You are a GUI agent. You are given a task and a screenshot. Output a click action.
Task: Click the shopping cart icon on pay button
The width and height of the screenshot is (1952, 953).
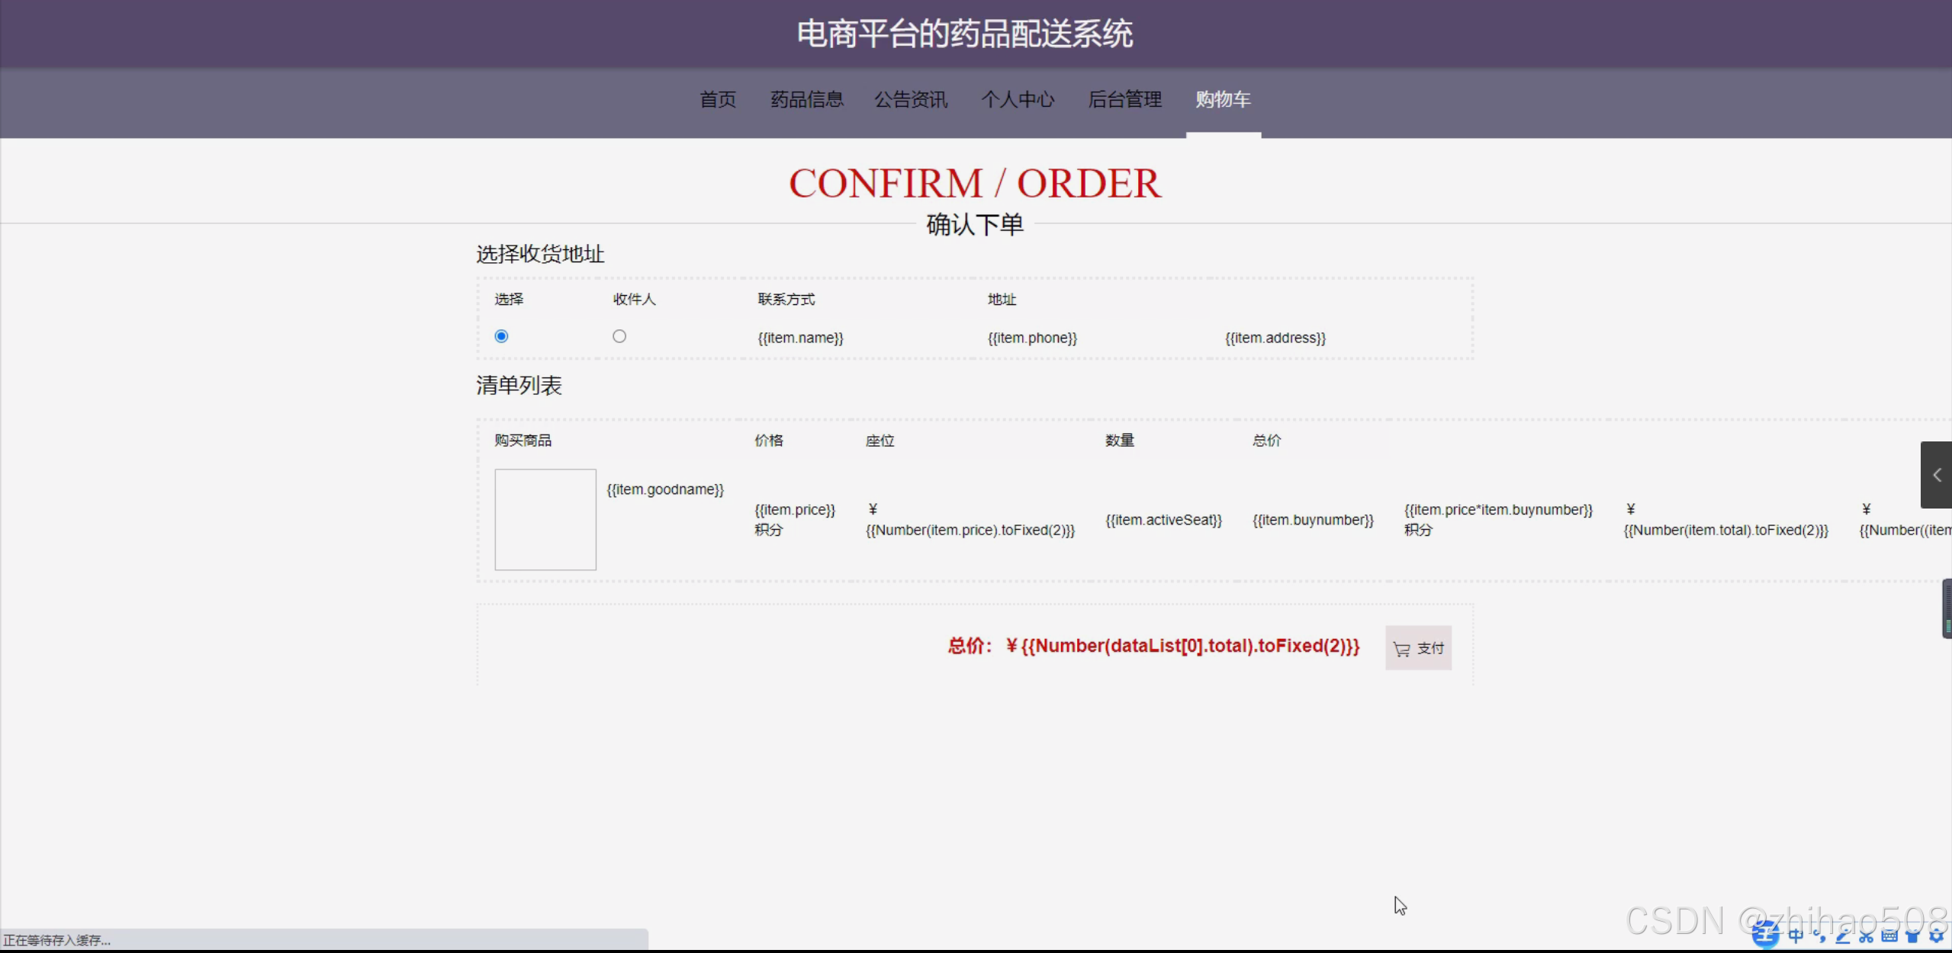tap(1401, 650)
